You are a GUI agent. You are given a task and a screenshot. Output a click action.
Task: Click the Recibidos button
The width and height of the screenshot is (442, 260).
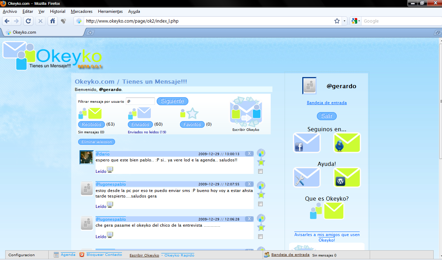pos(91,124)
